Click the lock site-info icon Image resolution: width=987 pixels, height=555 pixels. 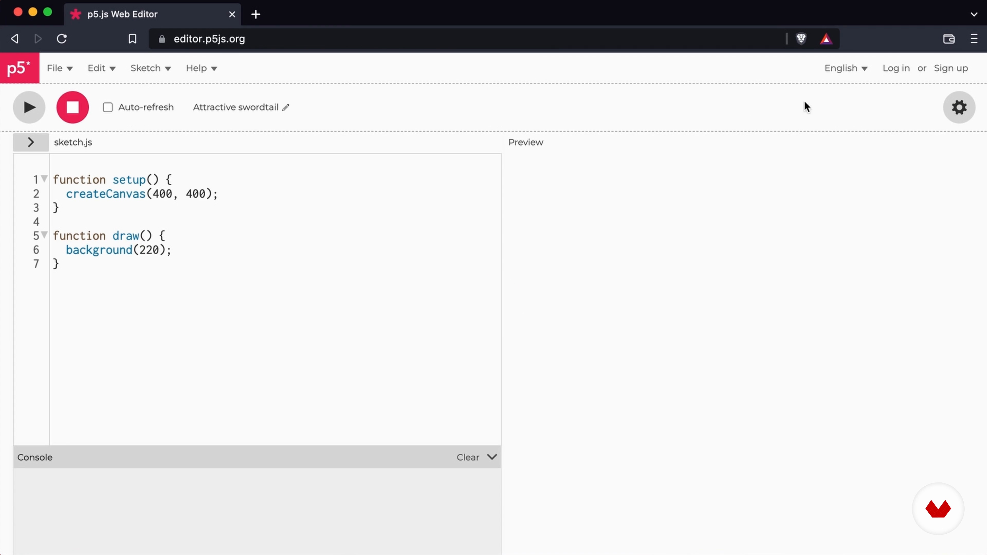coord(162,39)
